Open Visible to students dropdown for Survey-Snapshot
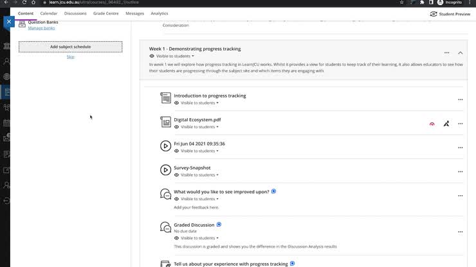 click(200, 175)
